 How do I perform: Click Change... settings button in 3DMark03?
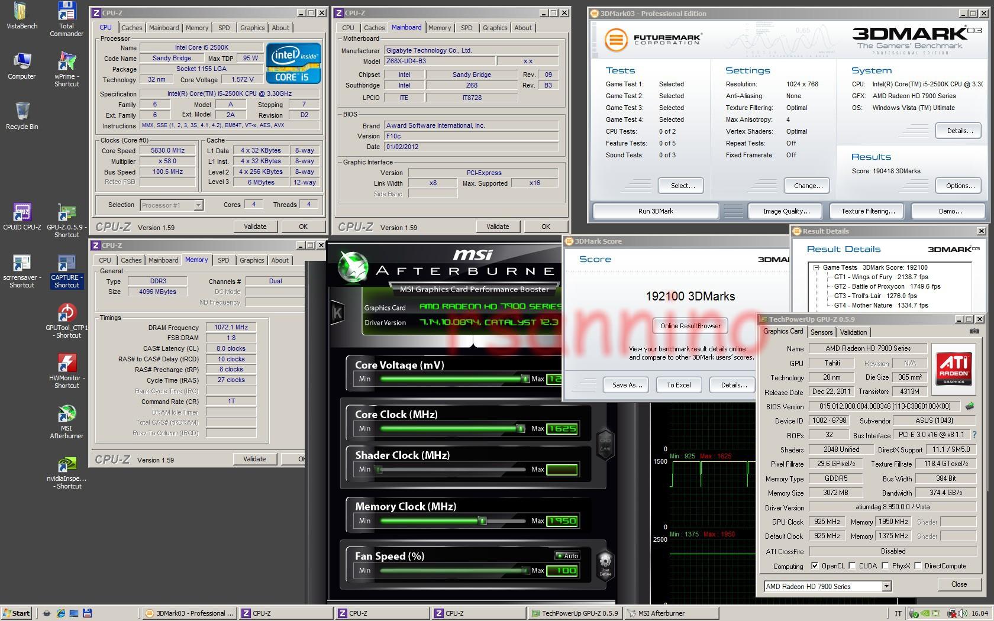[x=808, y=186]
